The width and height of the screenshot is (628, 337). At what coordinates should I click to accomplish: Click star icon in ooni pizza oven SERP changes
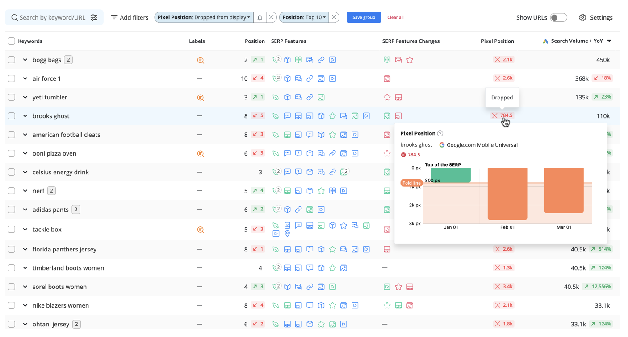click(x=387, y=153)
